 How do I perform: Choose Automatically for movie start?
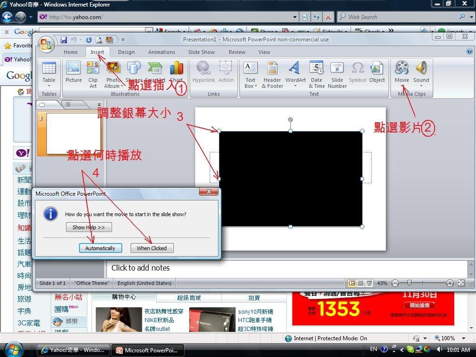click(x=100, y=248)
